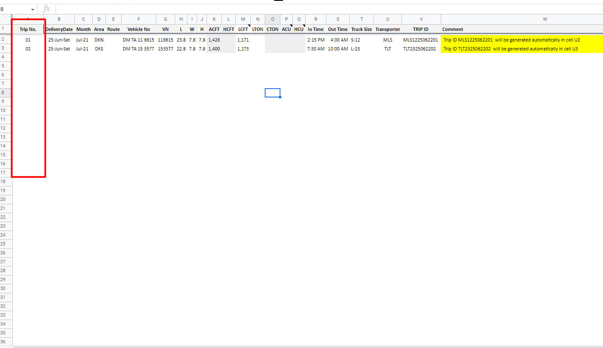
Task: Click the 'Vehicle No' header cell
Action: click(139, 29)
